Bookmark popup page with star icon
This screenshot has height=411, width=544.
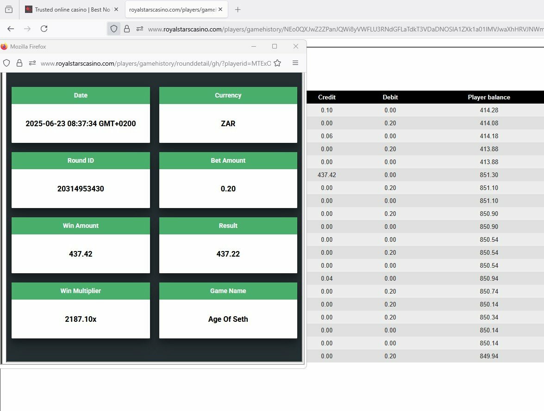pyautogui.click(x=277, y=63)
